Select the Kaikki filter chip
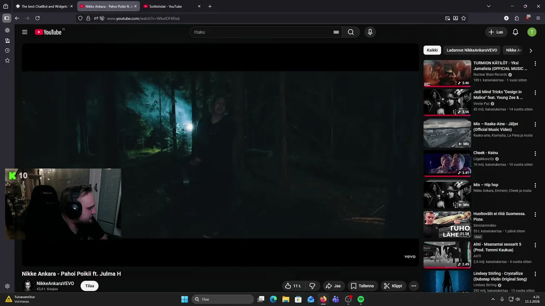Image resolution: width=545 pixels, height=306 pixels. [x=432, y=50]
